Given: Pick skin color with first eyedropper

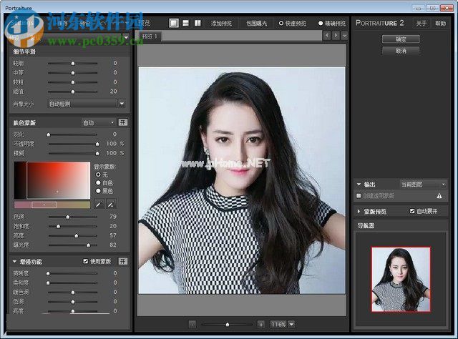Looking at the screenshot, I should [x=100, y=205].
